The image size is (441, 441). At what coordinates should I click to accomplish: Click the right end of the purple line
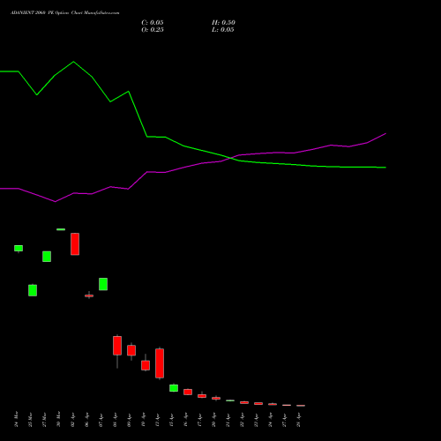[385, 134]
